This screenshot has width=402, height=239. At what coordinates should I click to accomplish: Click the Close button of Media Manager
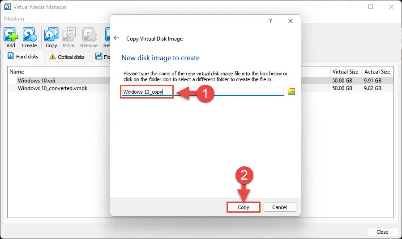[382, 232]
